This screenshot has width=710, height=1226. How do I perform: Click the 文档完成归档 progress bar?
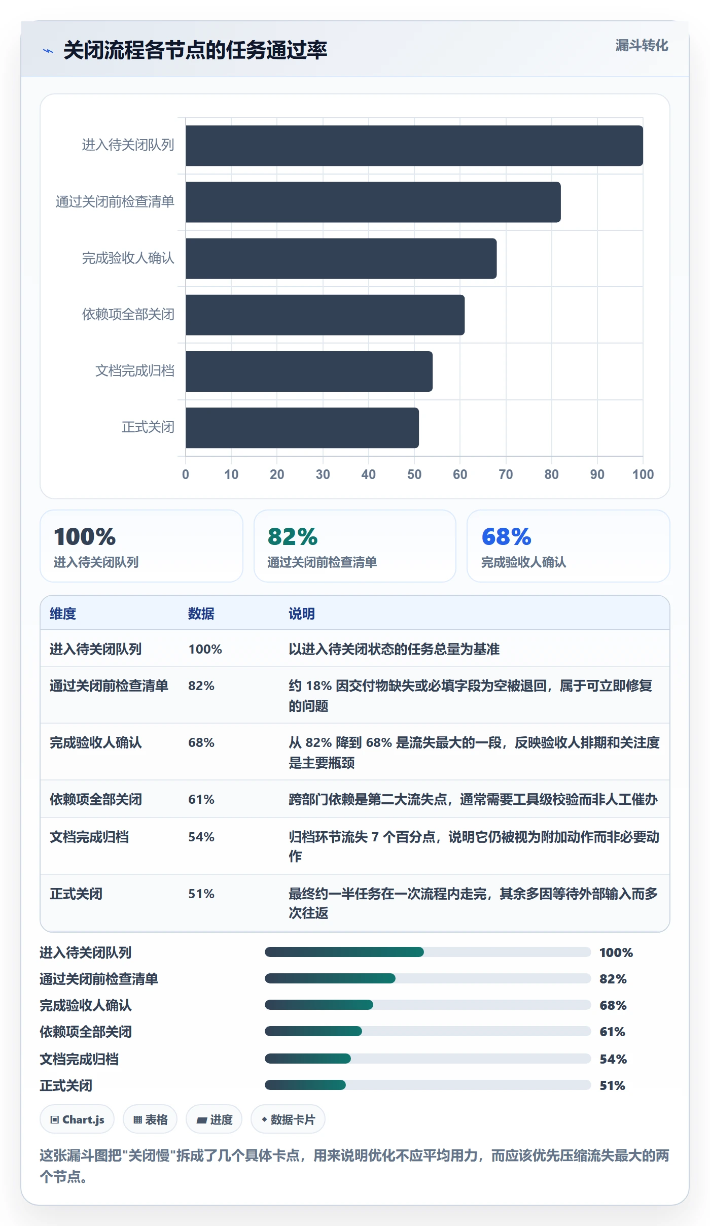tap(428, 1059)
